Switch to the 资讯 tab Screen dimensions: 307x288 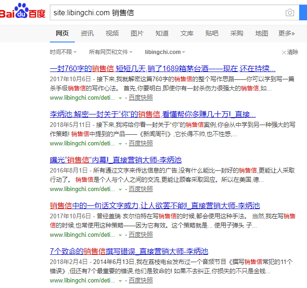pos(87,33)
